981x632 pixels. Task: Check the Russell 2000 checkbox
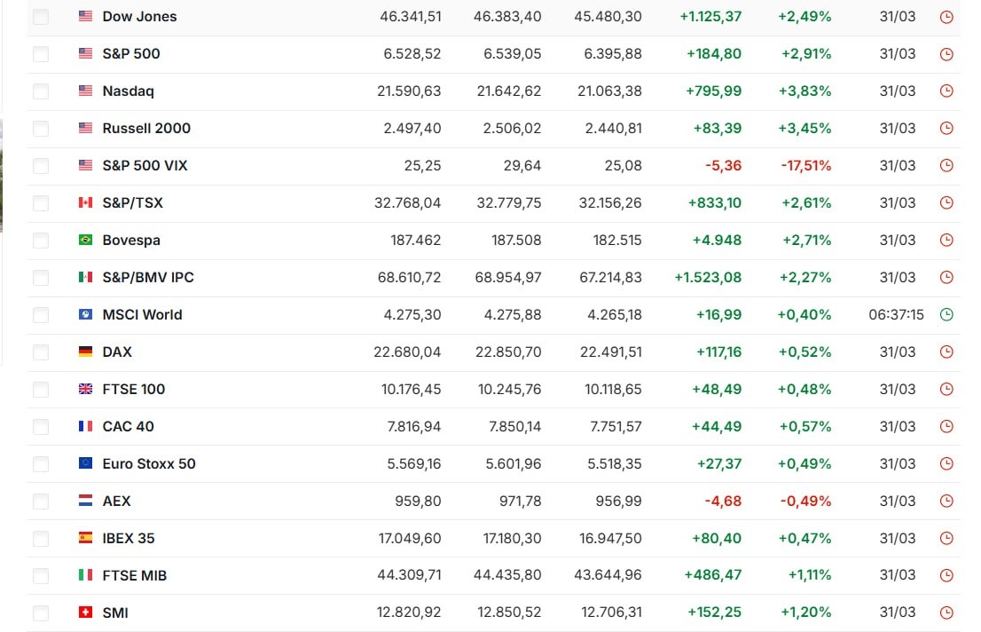(41, 129)
